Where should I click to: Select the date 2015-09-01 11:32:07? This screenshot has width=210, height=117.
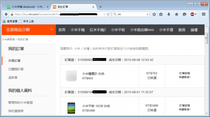[139, 92]
